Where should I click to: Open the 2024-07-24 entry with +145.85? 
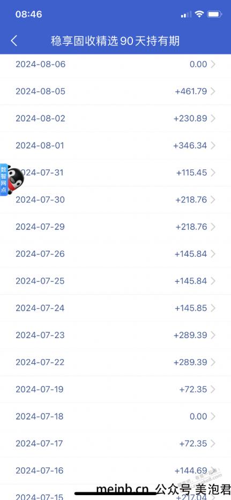pyautogui.click(x=116, y=308)
